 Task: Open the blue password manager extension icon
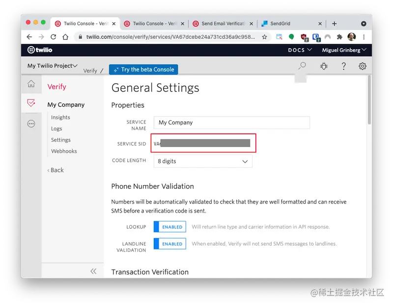(316, 37)
